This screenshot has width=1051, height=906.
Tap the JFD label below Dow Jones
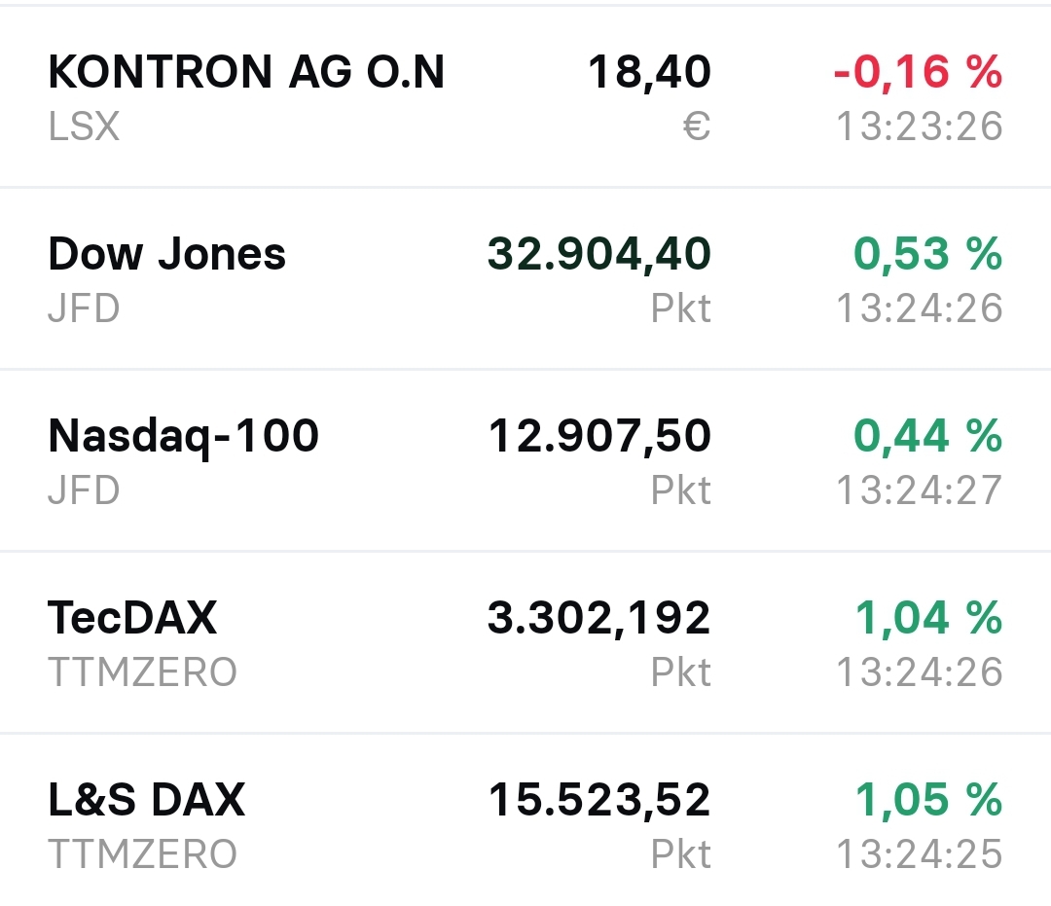(84, 308)
